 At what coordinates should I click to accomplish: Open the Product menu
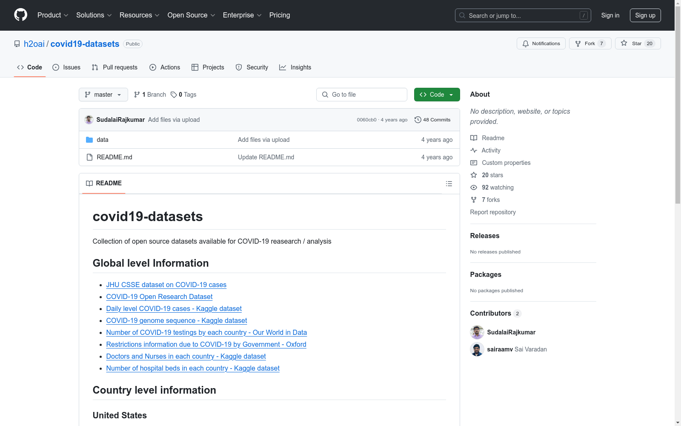coord(53,15)
